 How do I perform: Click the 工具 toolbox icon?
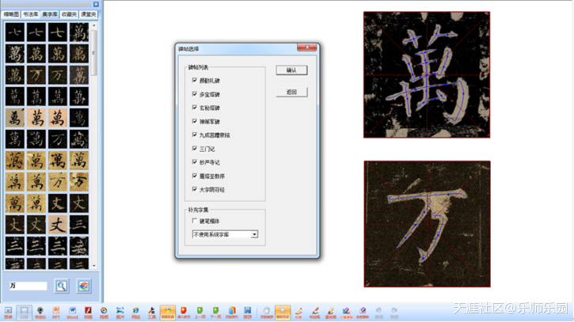pos(150,310)
